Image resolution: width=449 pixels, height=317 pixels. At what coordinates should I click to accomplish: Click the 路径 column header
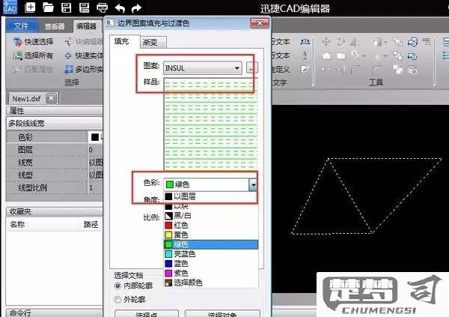point(91,224)
